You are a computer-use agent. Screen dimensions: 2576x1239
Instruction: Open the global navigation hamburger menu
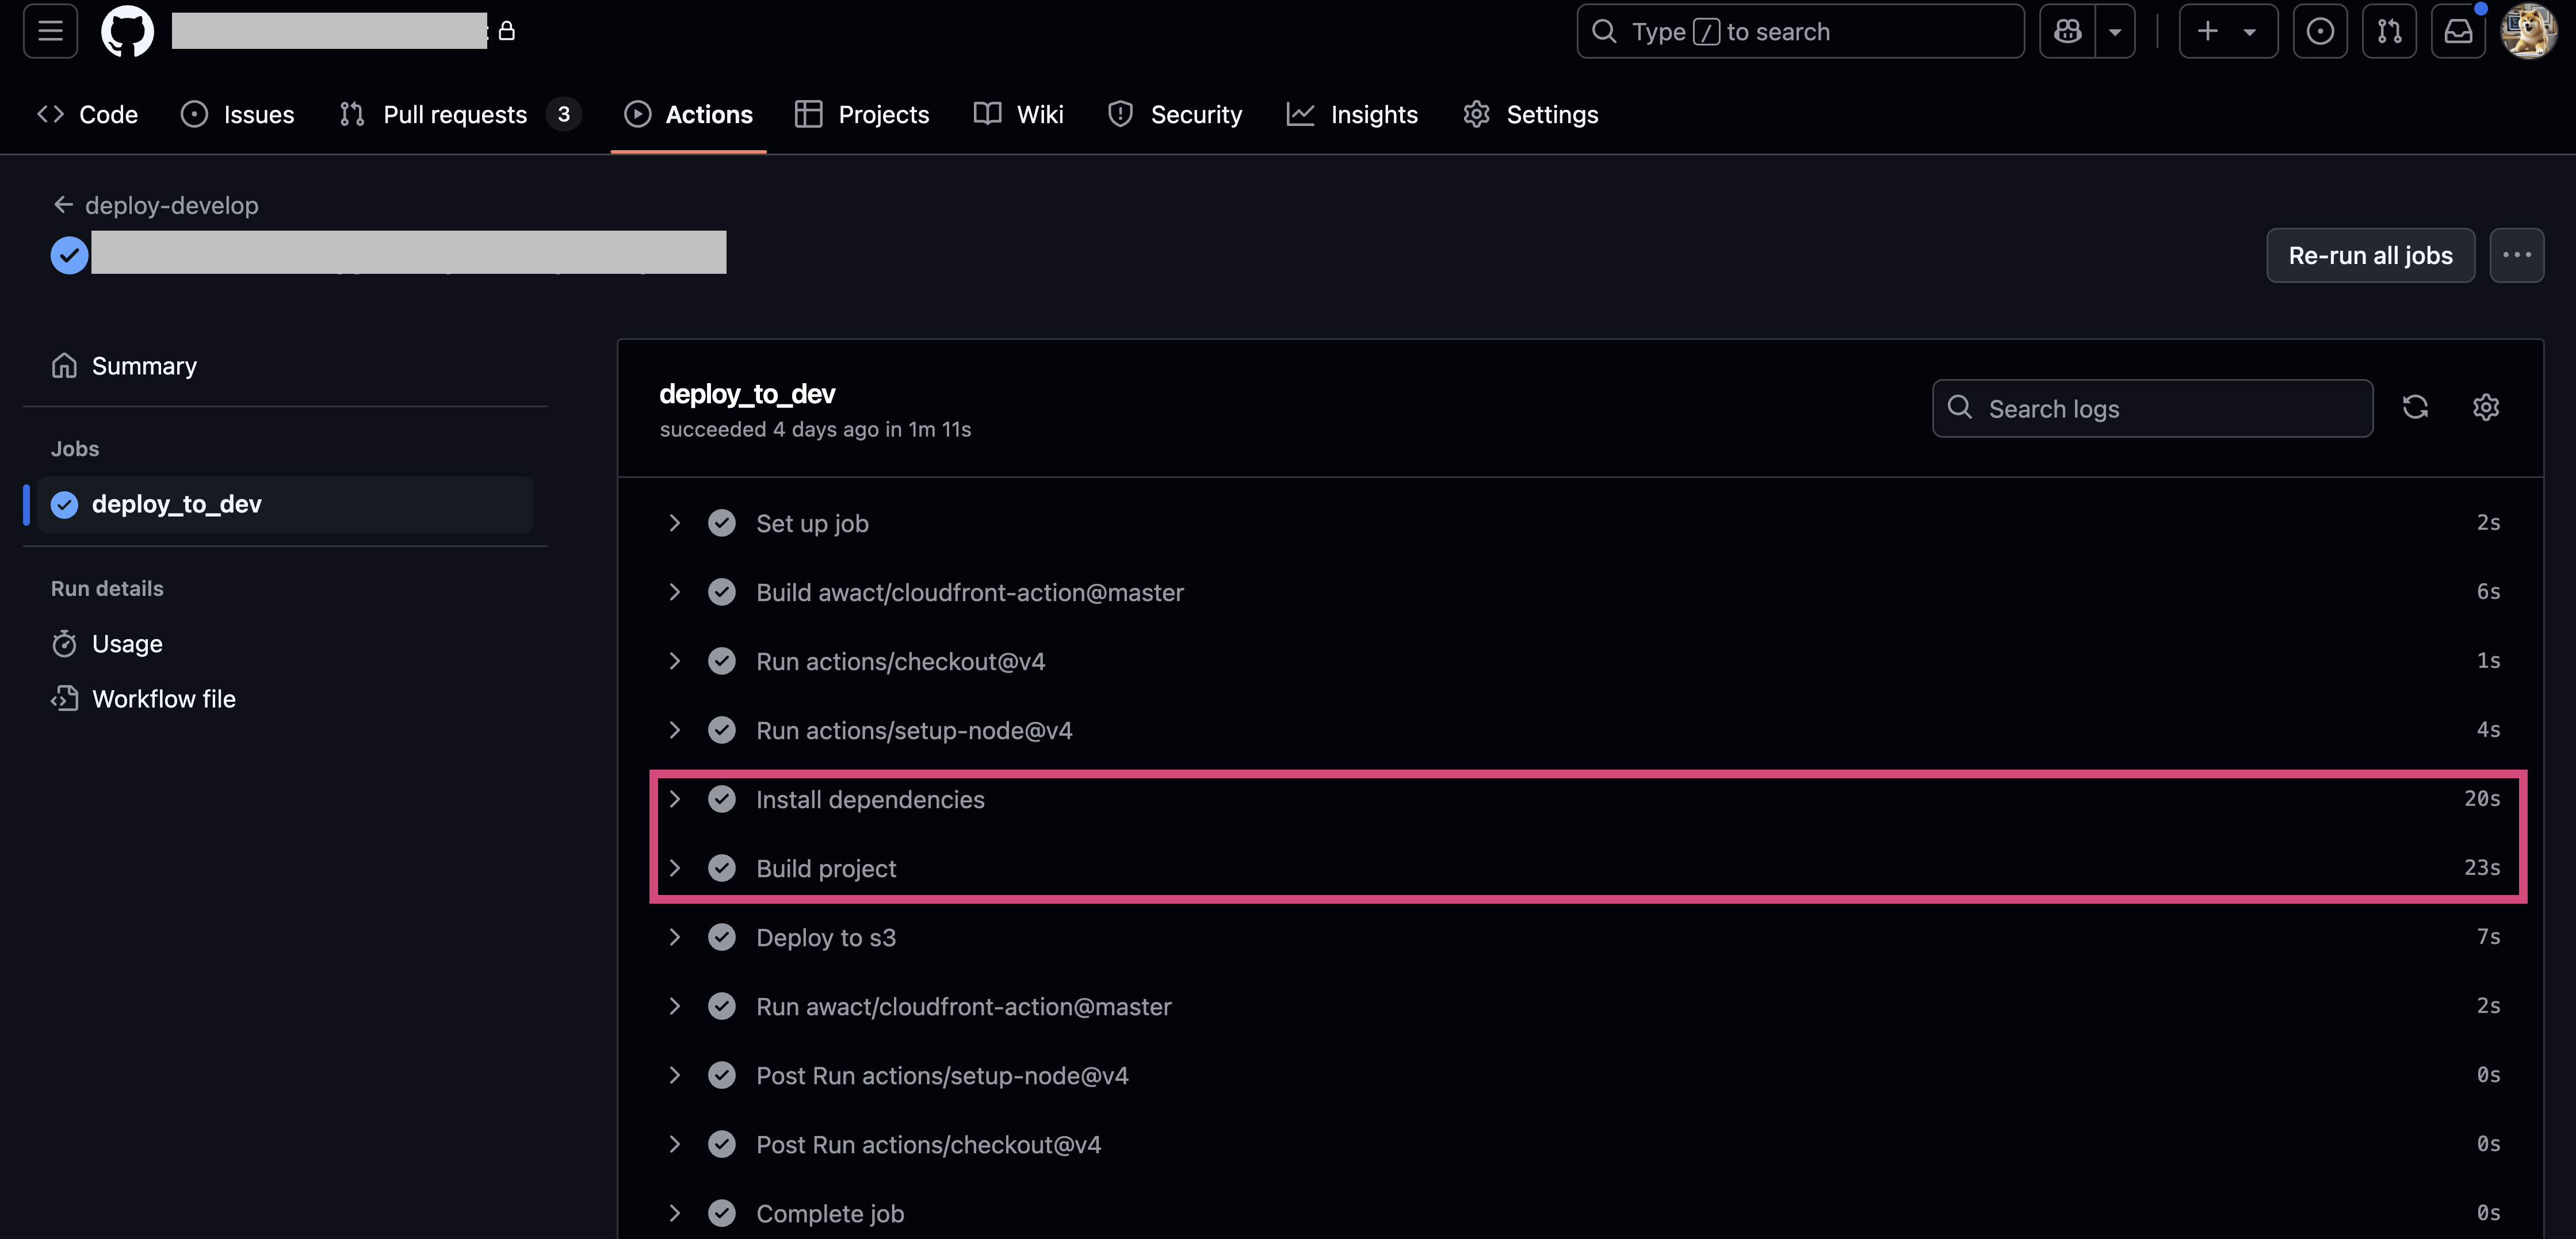(49, 31)
